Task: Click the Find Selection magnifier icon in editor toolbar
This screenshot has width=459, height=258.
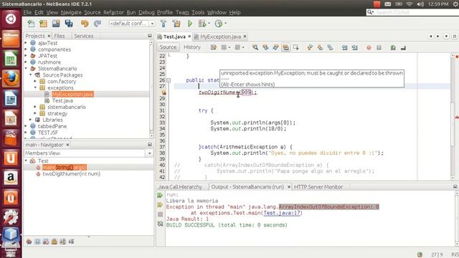Action: tap(255, 47)
